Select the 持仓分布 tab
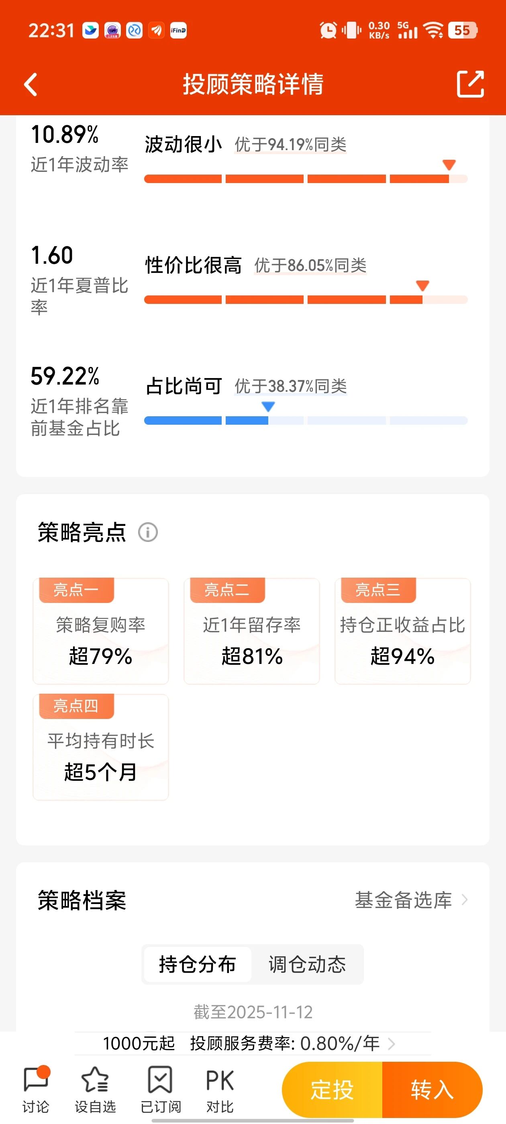The image size is (506, 1124). (x=197, y=965)
